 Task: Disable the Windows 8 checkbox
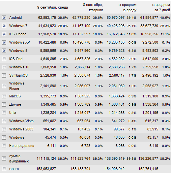click(4, 51)
